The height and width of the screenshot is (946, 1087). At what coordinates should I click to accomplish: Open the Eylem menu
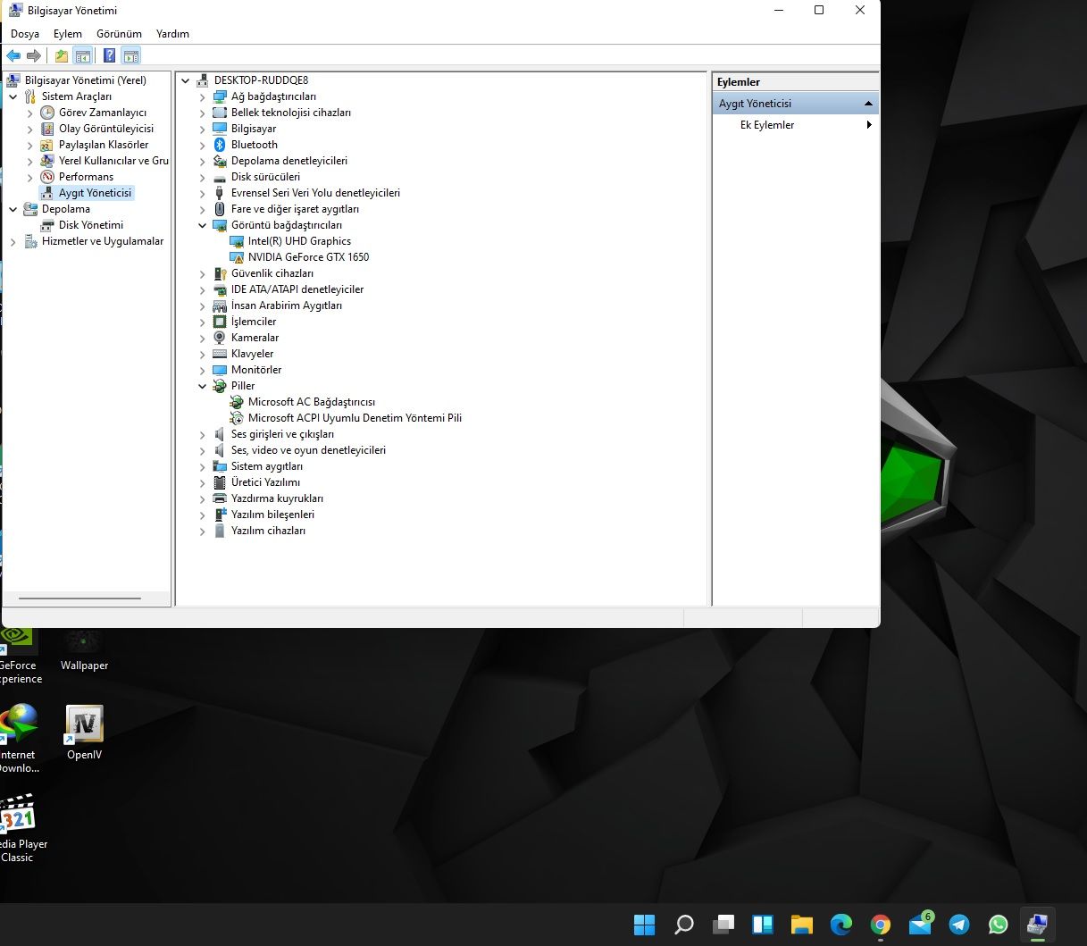point(68,34)
